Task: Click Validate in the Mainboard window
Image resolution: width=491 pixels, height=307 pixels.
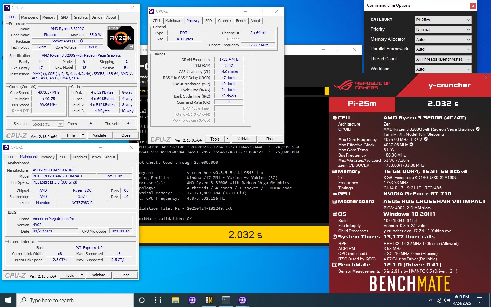Action: point(99,275)
